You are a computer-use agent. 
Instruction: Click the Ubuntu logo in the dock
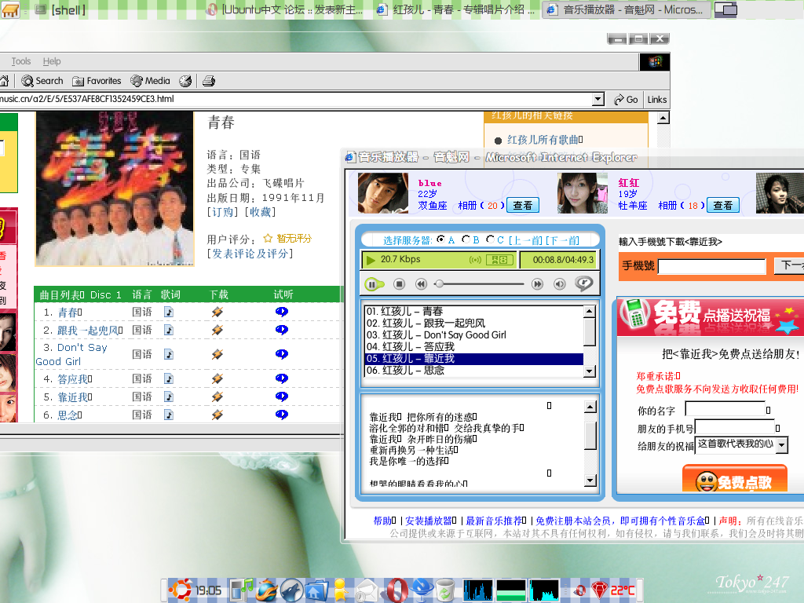[x=180, y=590]
